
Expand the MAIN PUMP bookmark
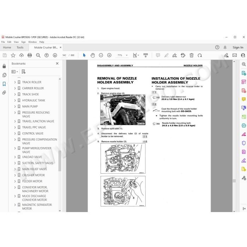(15, 107)
